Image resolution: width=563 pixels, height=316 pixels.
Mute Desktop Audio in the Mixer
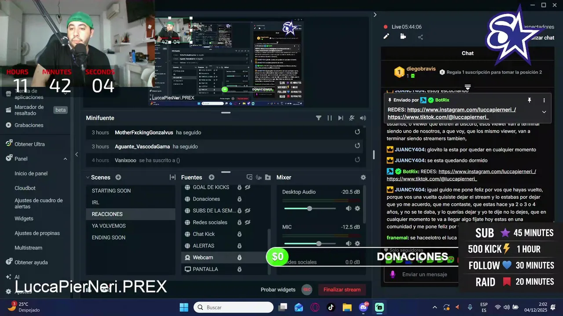point(348,208)
